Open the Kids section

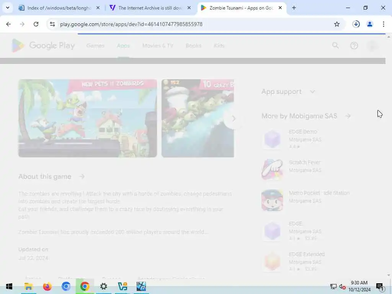click(219, 46)
